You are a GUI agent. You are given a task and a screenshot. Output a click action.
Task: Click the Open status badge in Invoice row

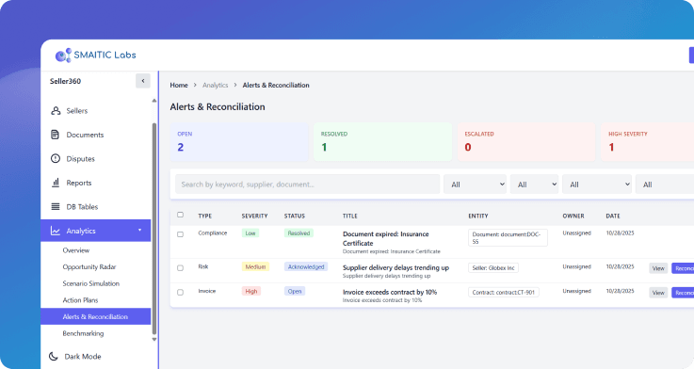pos(295,291)
